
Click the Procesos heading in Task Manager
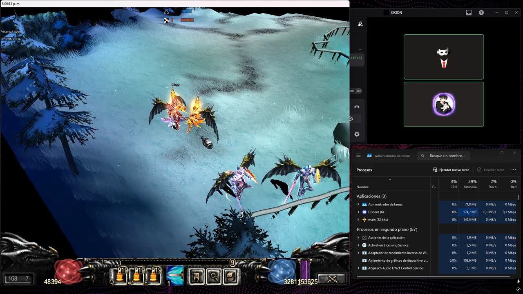tap(364, 170)
